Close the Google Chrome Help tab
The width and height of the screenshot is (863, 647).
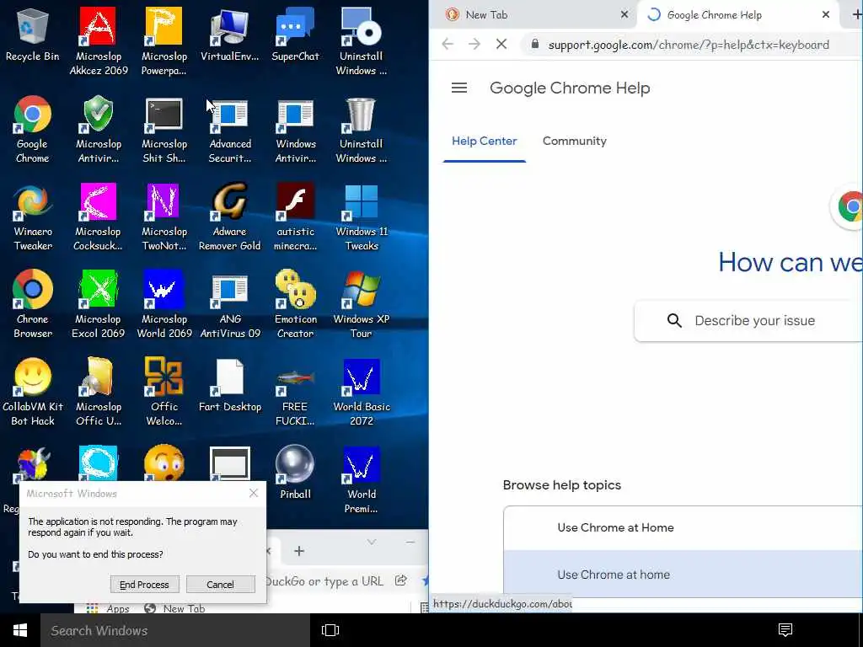click(x=826, y=15)
